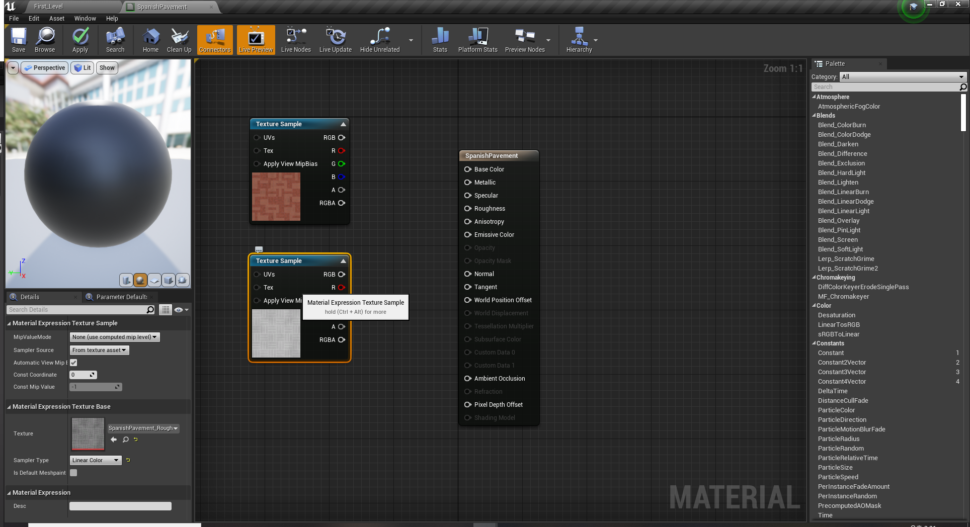Apply material changes with the Apply icon
The height and width of the screenshot is (527, 970).
coord(80,40)
